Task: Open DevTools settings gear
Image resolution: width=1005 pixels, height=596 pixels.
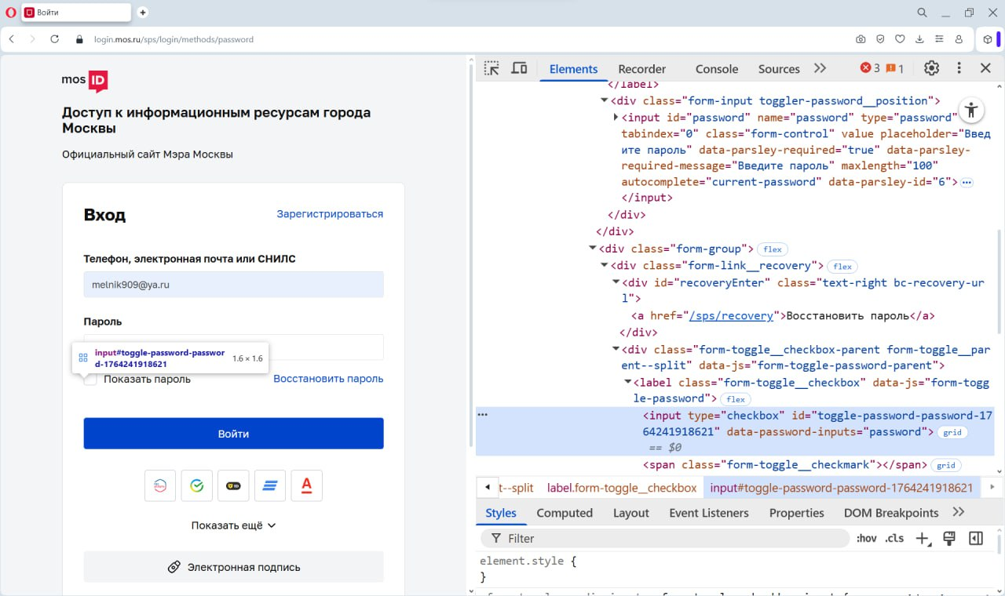Action: point(931,68)
